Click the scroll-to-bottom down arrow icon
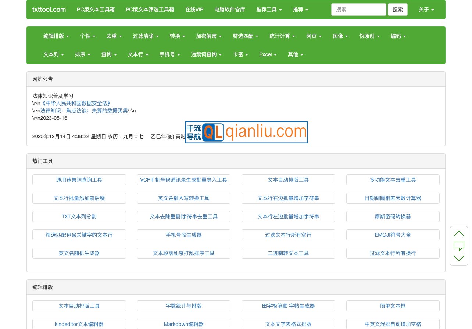 459,258
